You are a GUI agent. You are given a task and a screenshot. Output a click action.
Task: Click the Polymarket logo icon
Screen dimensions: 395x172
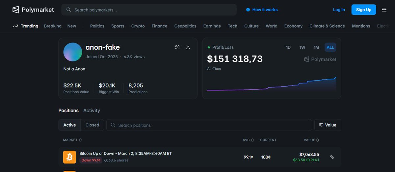pos(16,10)
